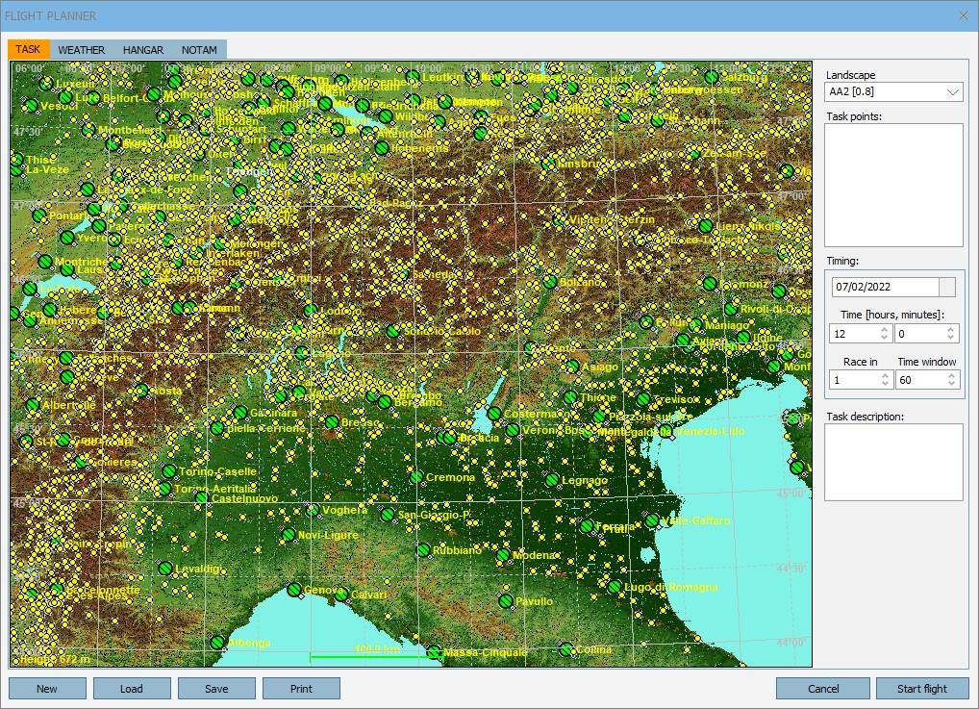Go to the NOTAM tab
This screenshot has width=979, height=709.
click(199, 50)
